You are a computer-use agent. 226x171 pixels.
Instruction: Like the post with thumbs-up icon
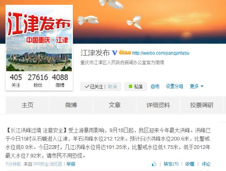(154, 164)
